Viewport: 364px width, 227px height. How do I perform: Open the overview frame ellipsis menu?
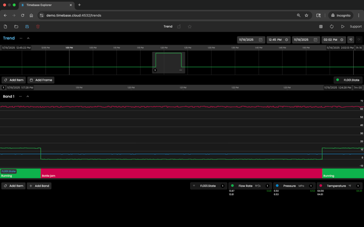tap(180, 70)
